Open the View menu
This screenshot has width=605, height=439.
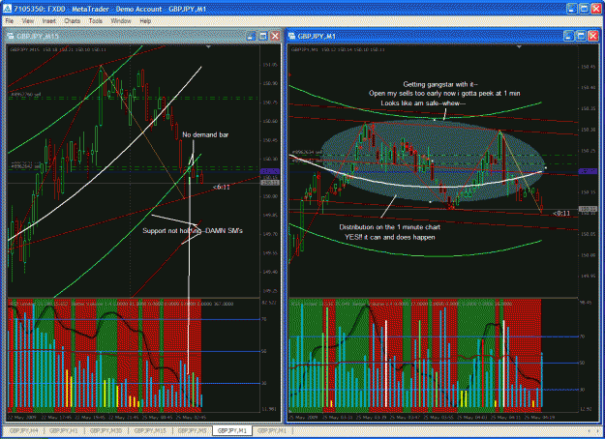28,21
